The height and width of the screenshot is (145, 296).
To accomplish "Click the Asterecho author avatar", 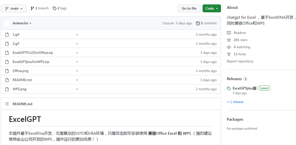I will coord(7,23).
